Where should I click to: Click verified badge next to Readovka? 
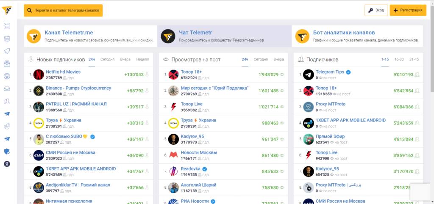tap(205, 169)
